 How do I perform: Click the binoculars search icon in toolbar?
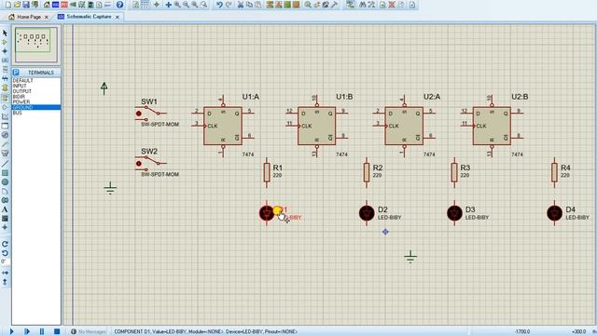click(x=363, y=5)
